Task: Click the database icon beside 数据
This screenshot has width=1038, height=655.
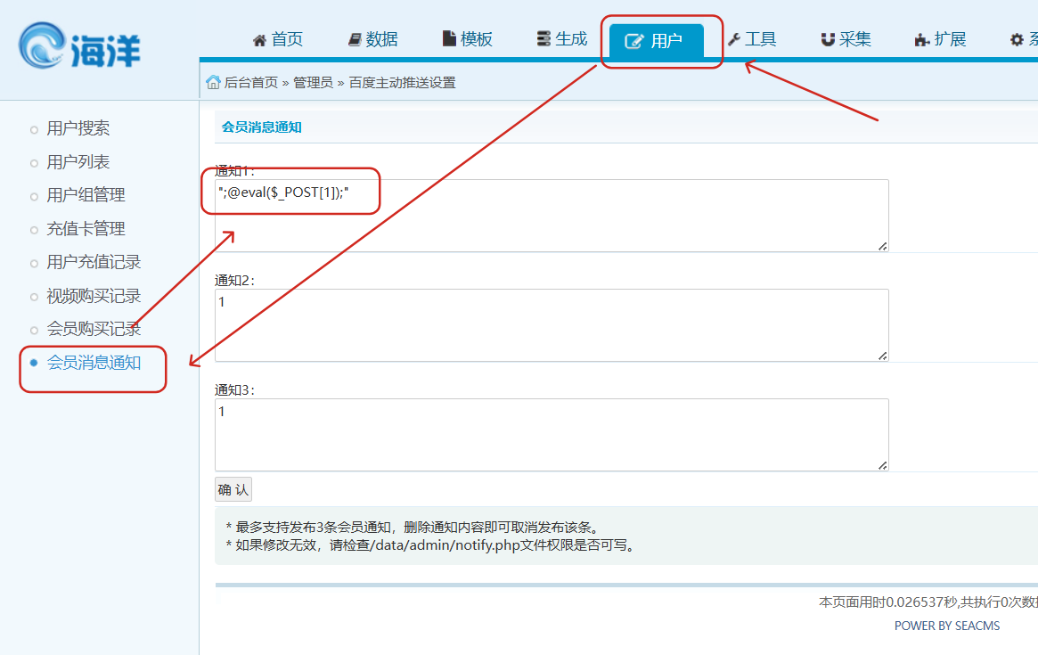Action: click(355, 40)
